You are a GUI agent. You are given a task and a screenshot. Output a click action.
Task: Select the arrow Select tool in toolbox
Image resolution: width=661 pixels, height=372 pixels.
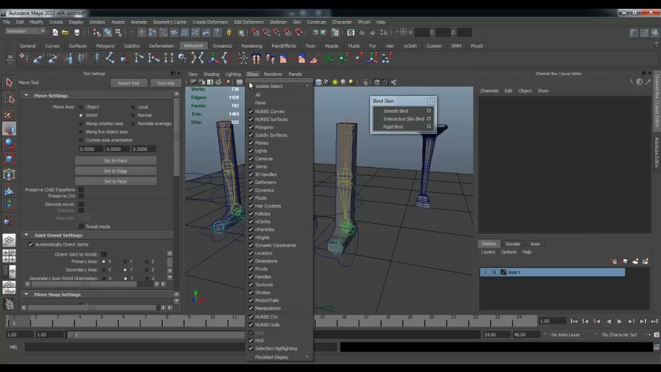tap(9, 83)
